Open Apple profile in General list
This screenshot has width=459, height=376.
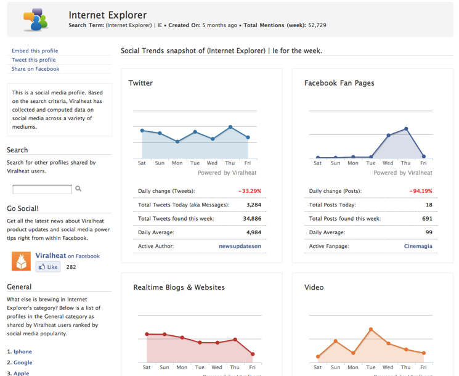coord(22,373)
